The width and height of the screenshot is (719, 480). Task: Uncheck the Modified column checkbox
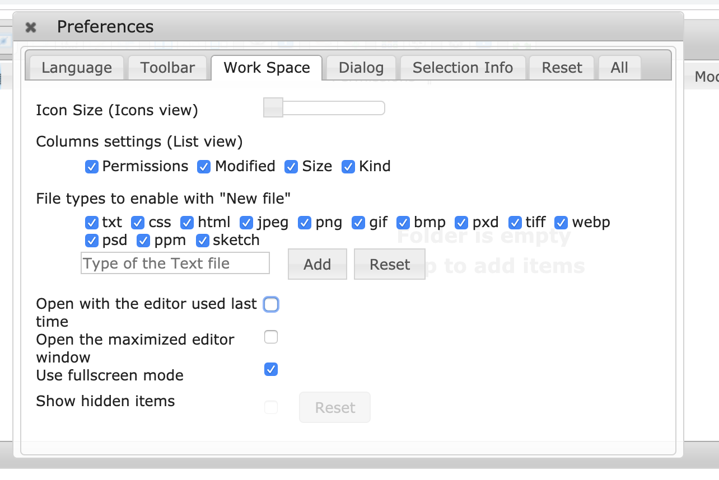point(204,166)
